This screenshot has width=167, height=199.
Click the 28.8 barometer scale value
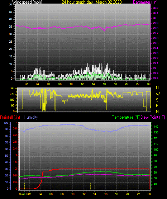156,78
